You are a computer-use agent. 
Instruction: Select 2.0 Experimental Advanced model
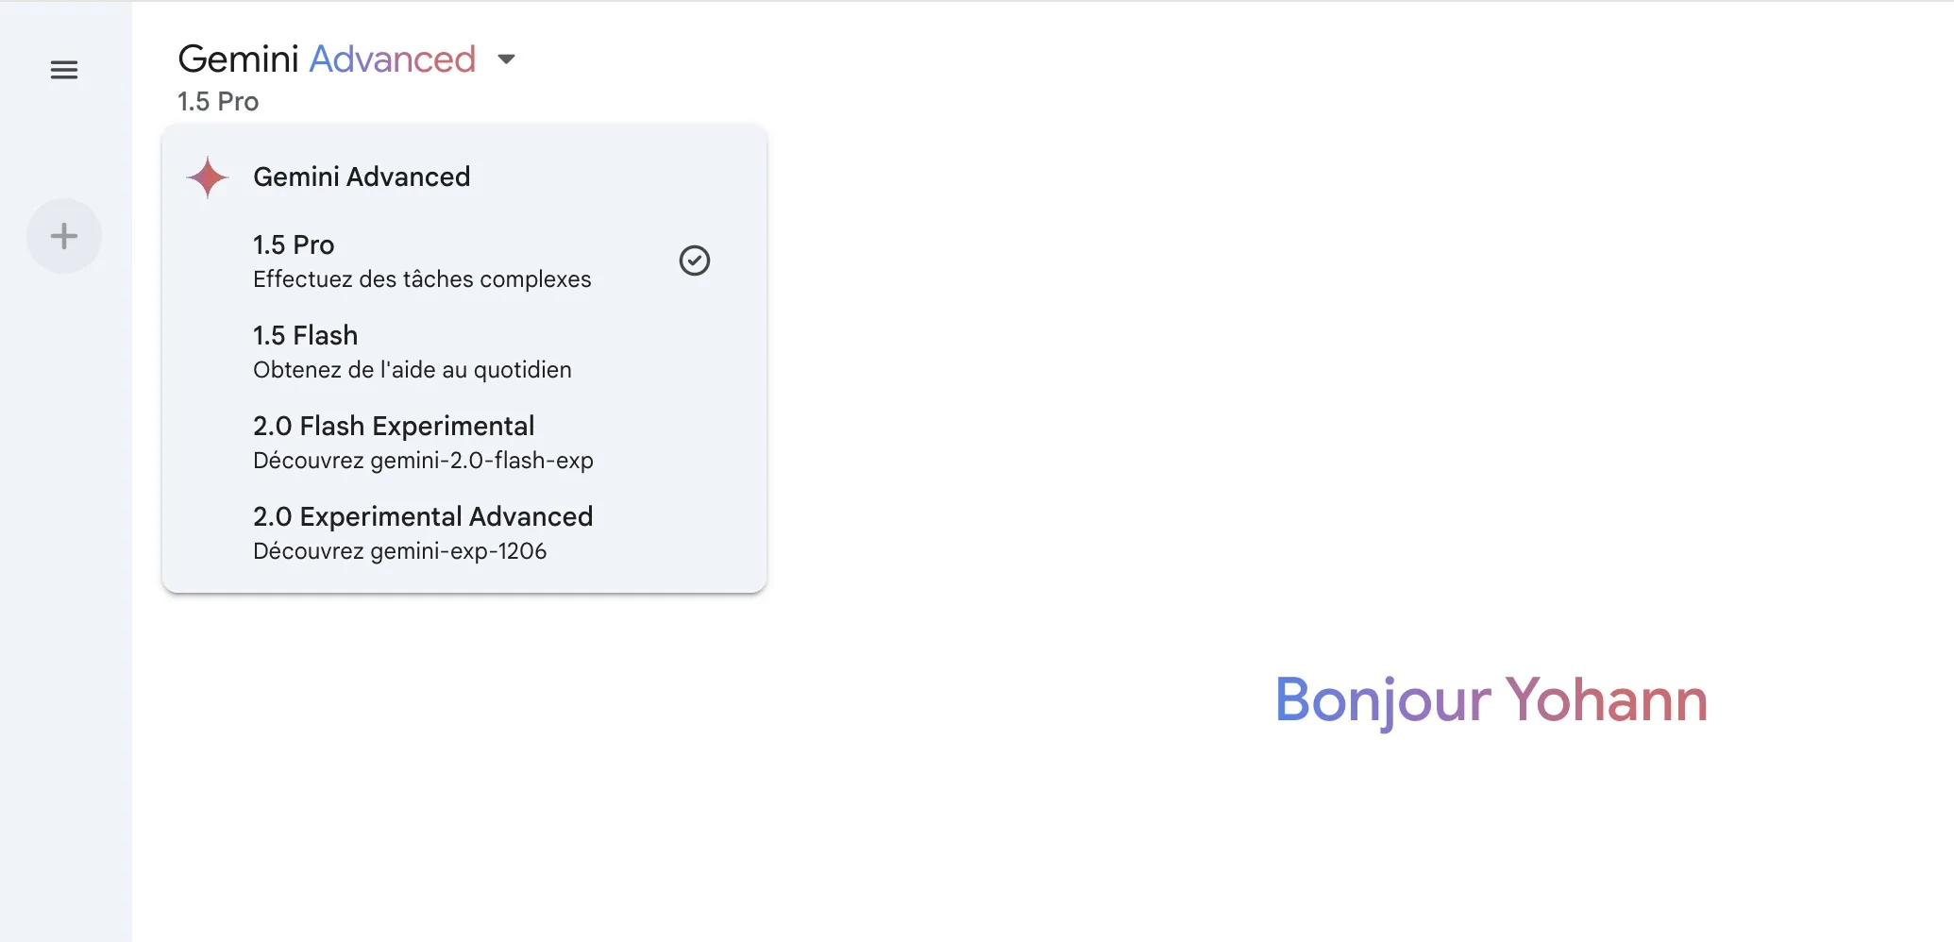point(423,517)
